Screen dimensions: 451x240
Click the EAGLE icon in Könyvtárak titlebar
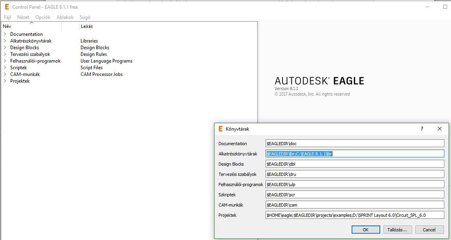point(221,129)
